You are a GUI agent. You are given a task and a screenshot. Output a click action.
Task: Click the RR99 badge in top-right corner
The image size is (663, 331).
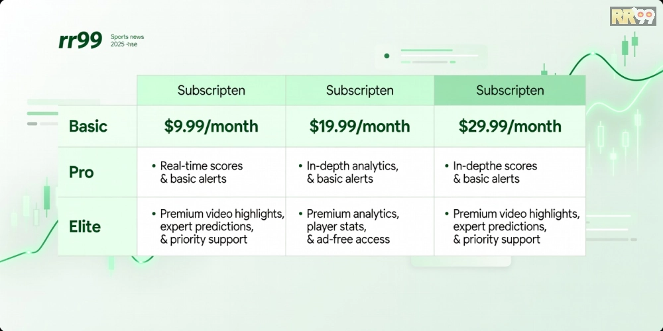point(632,16)
